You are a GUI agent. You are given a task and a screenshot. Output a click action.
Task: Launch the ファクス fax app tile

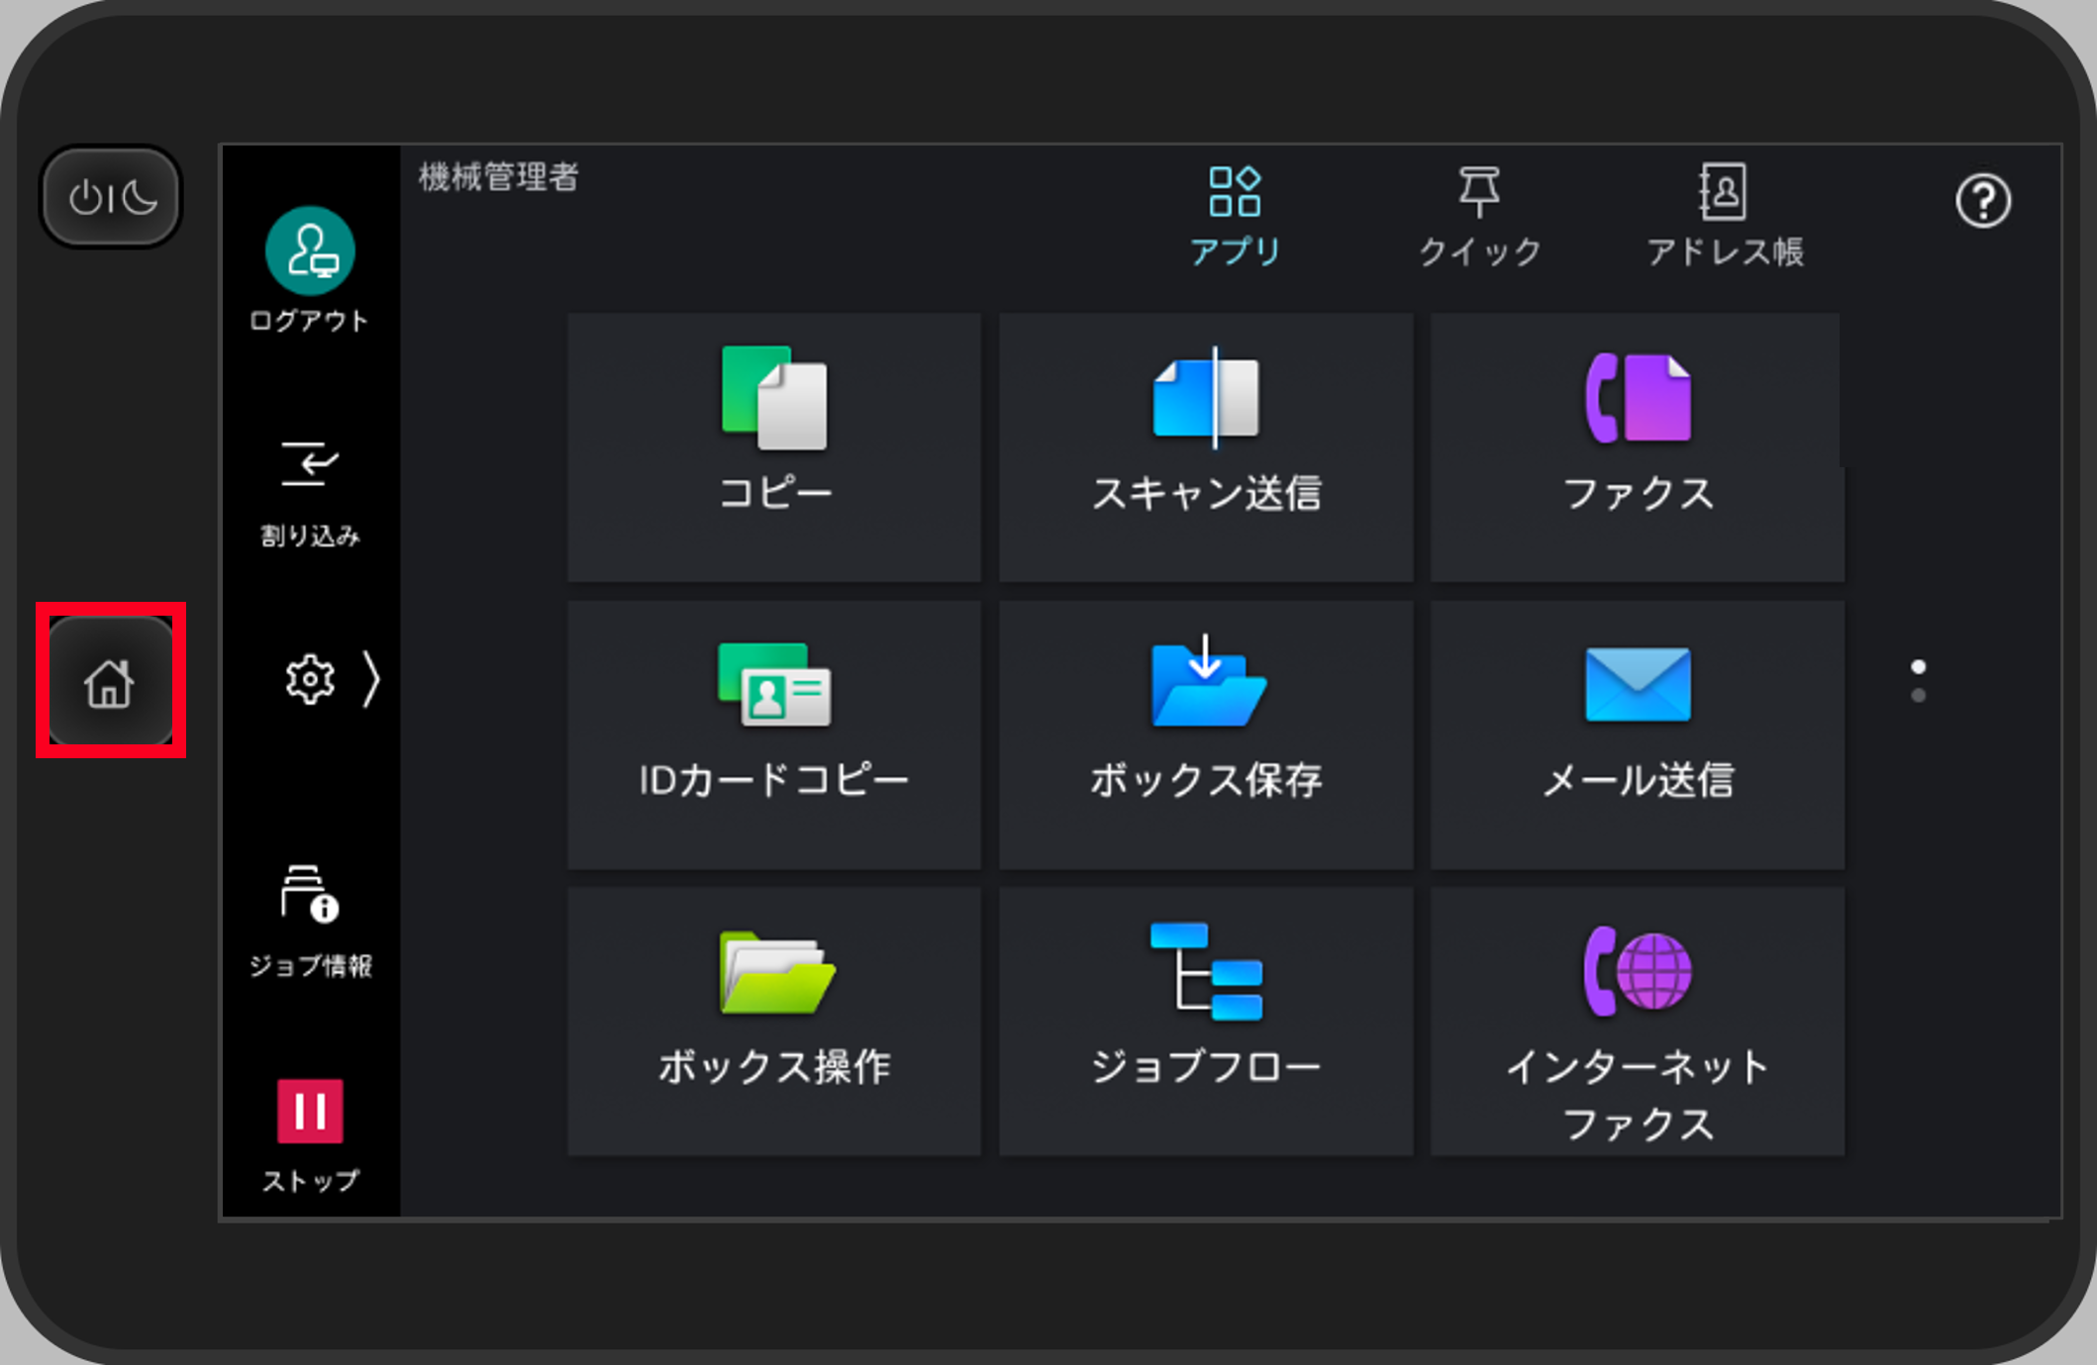[x=1638, y=447]
